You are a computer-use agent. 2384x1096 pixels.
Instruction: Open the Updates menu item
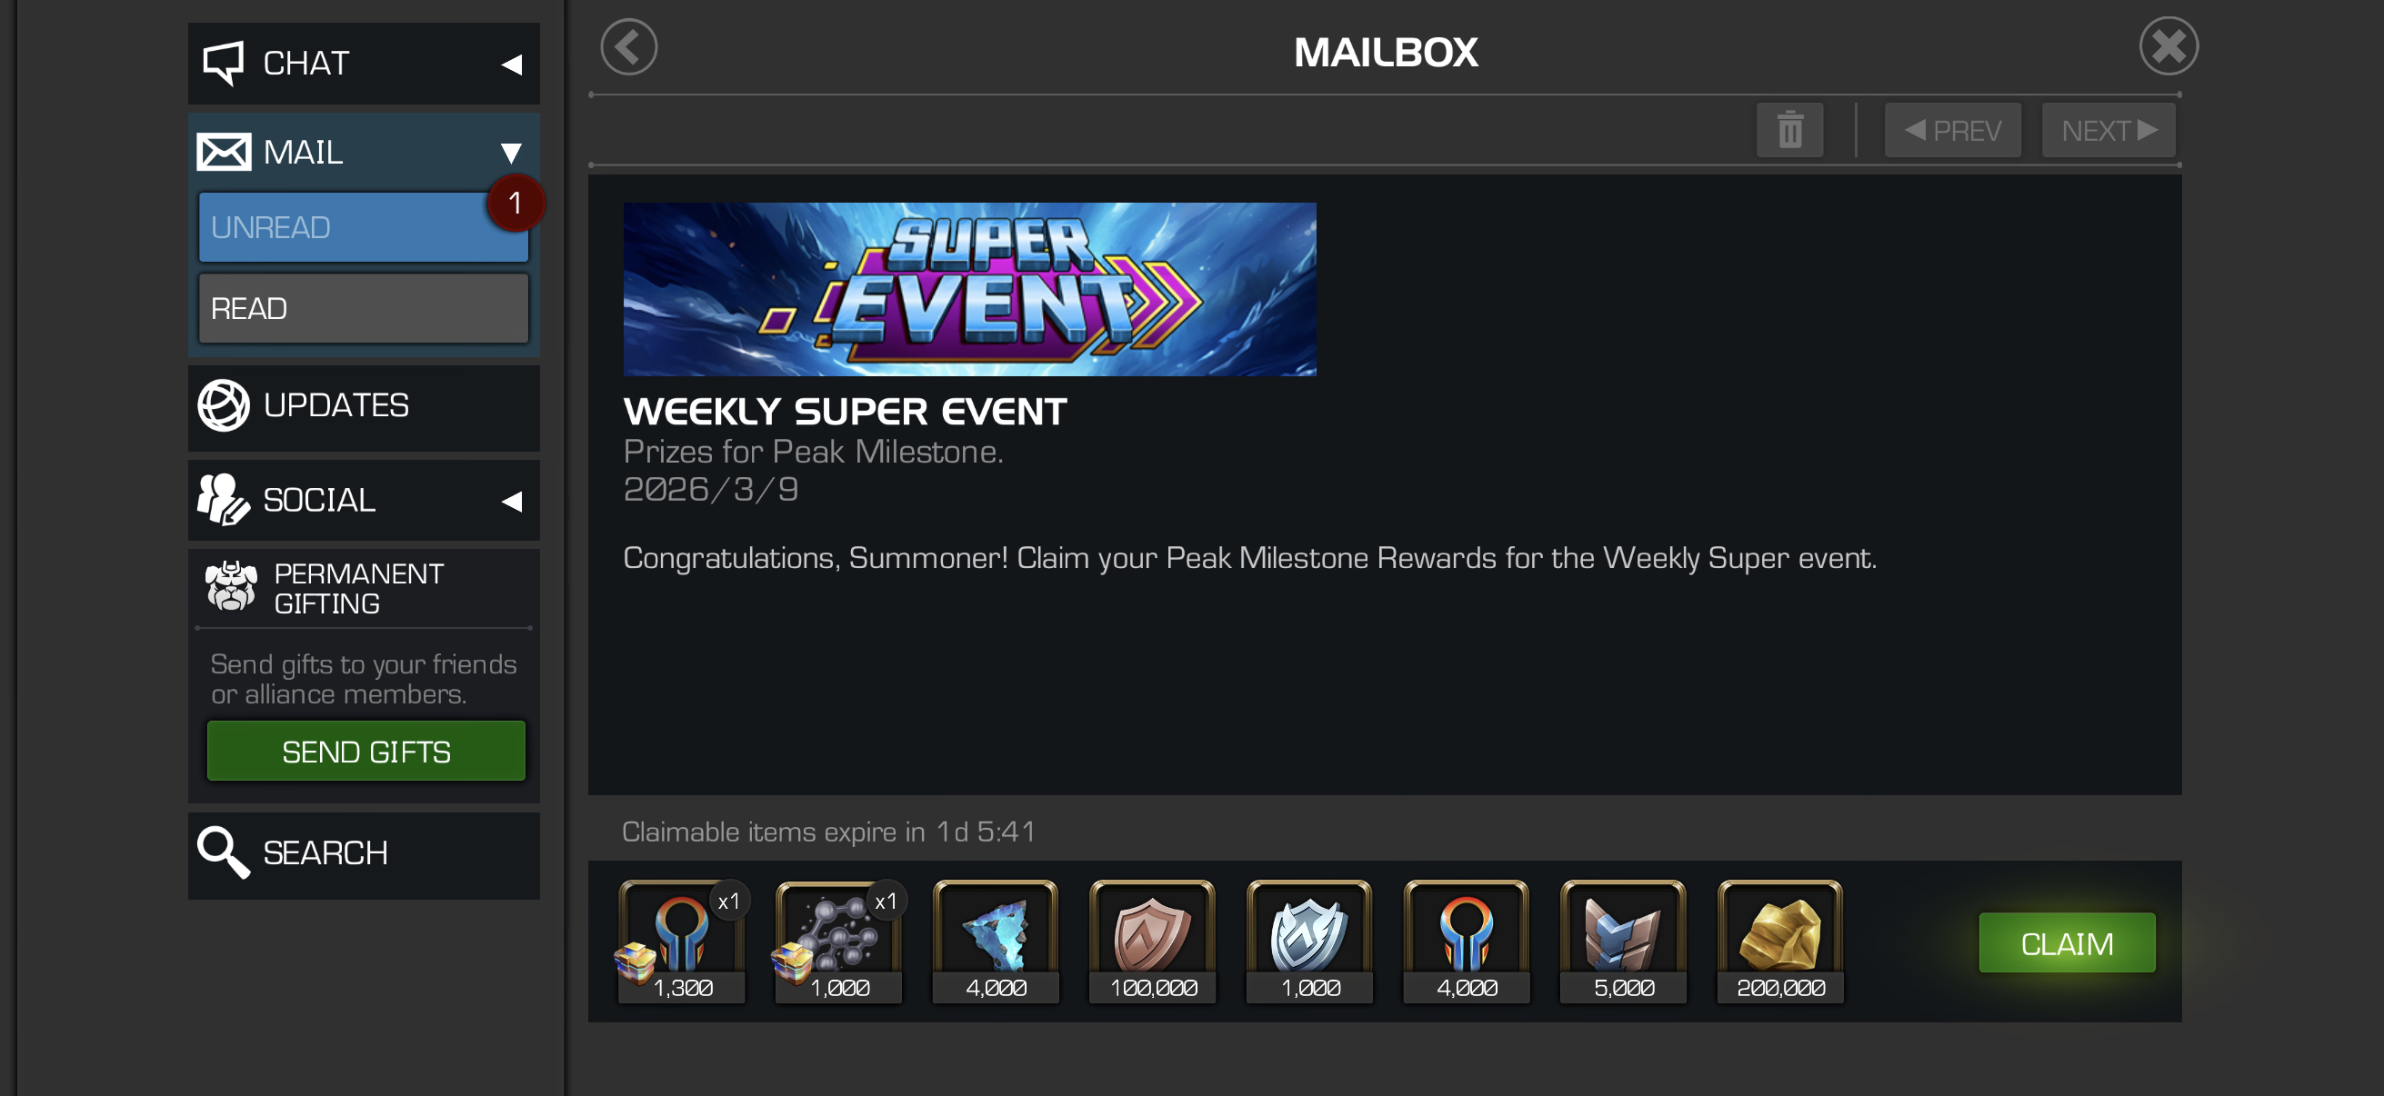tap(364, 407)
